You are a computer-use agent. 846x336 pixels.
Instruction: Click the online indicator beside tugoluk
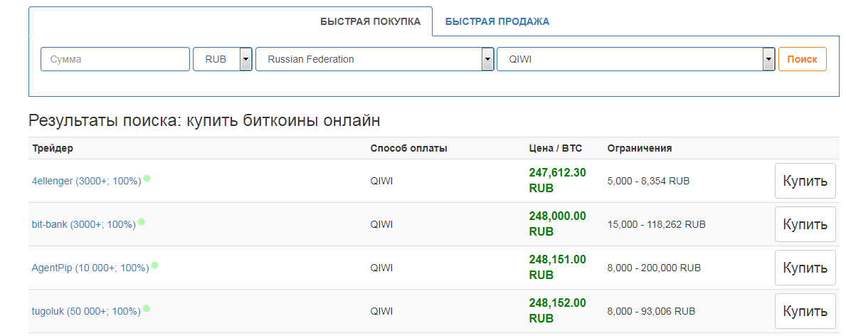[147, 308]
